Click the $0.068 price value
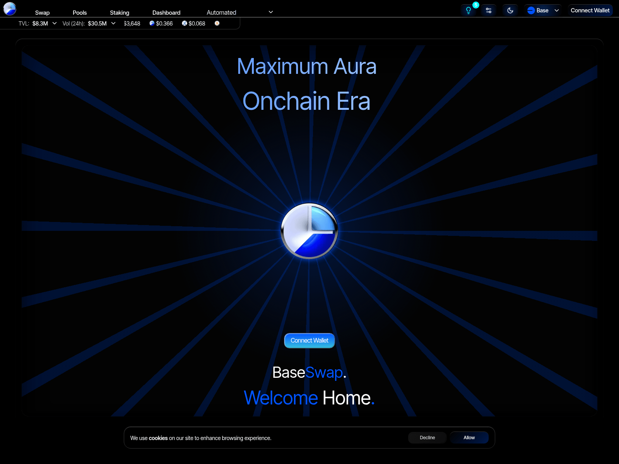Image resolution: width=619 pixels, height=464 pixels. click(197, 24)
